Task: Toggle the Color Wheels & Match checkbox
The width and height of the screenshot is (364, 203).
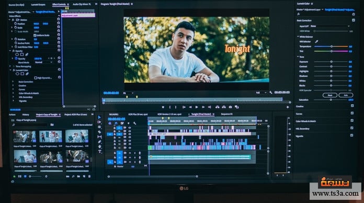Action: click(352, 121)
